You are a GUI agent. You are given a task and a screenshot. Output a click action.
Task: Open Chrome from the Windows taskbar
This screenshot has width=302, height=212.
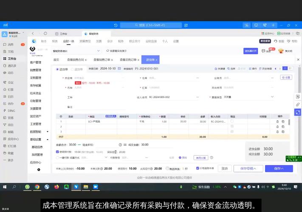37,187
